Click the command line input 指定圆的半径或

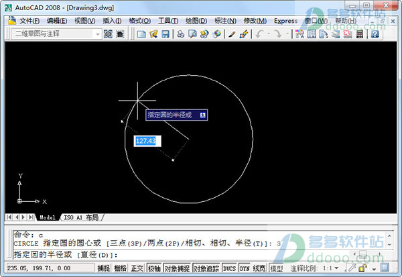66,255
